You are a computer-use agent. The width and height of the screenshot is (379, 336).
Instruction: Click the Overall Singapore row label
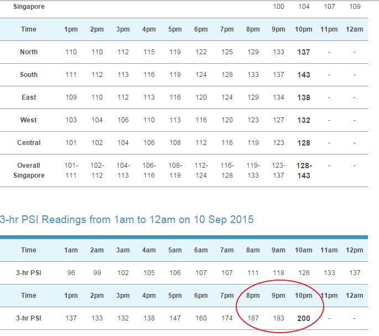coord(29,170)
